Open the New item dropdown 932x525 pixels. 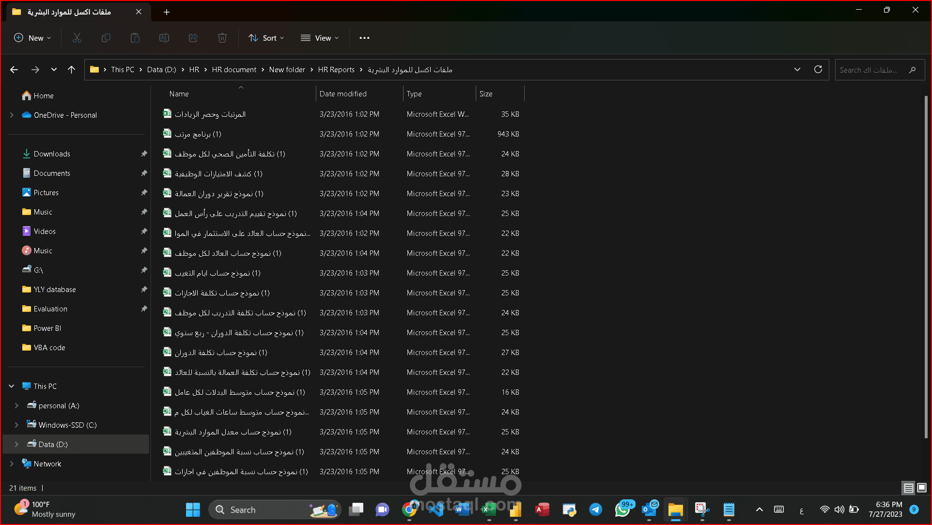pos(32,38)
